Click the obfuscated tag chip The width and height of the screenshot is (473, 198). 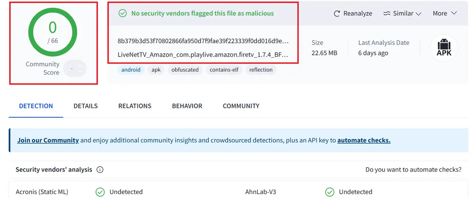coord(185,70)
